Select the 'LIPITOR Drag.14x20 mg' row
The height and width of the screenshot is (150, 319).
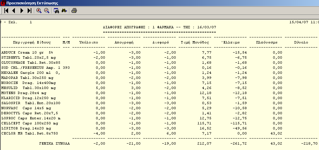(x=142, y=128)
